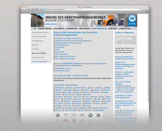Screen dimensions: 162x131
Task: Open the Nürnberger-Garanta link
Action: click(x=63, y=68)
